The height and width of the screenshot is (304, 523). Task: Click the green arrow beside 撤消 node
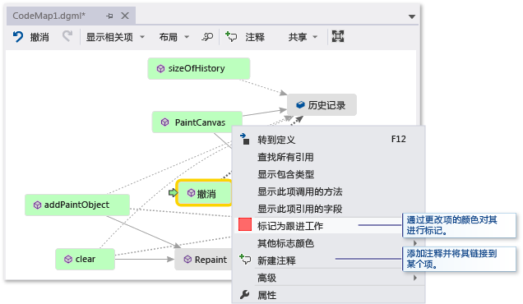(x=174, y=192)
